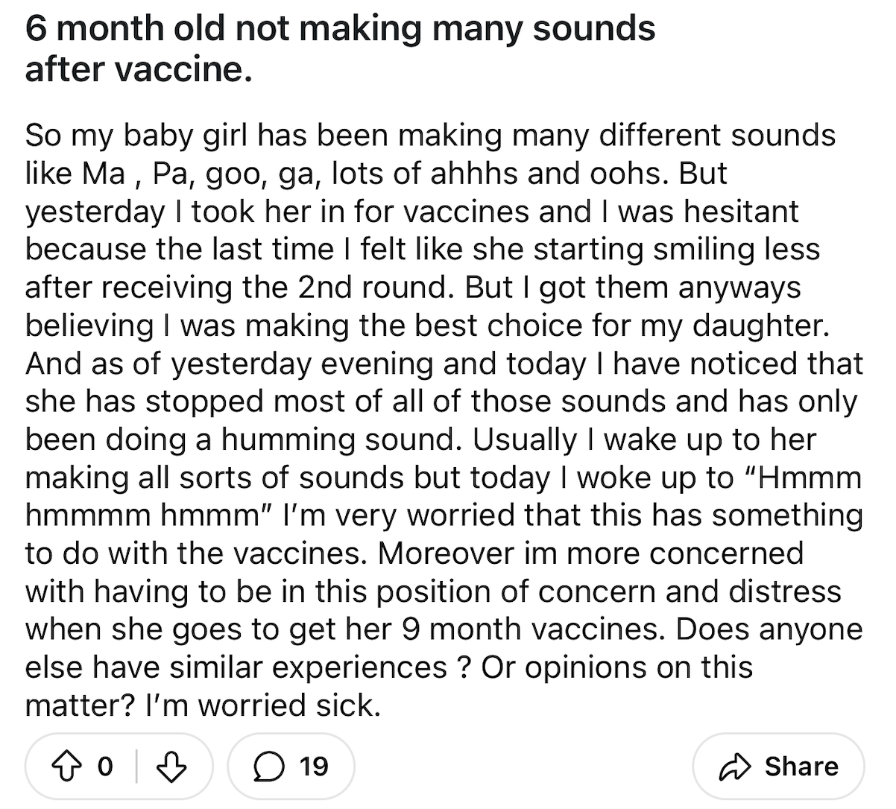
Task: Click the vote score showing 0
Action: (x=105, y=767)
